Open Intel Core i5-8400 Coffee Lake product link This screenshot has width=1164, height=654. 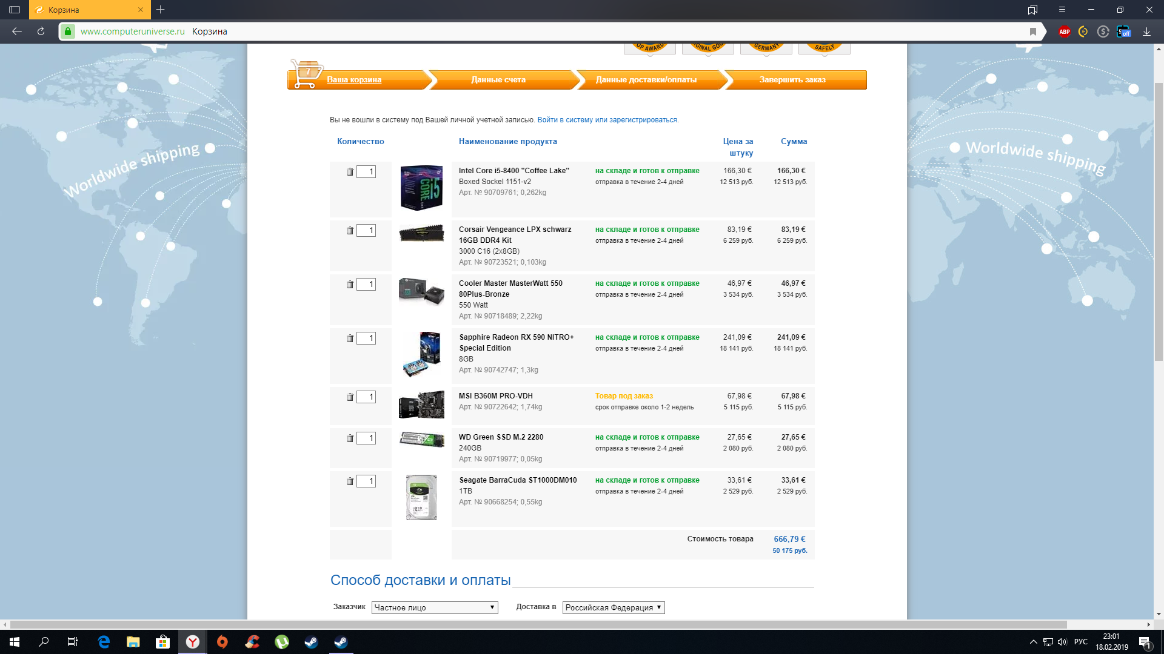click(x=514, y=171)
